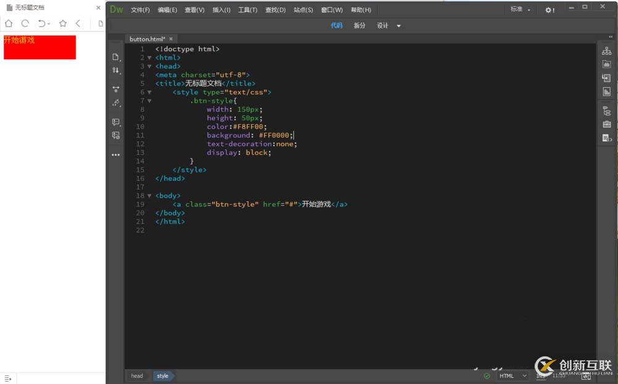Viewport: 618px width, 384px height.
Task: Collapse the body section at line 18
Action: point(150,195)
